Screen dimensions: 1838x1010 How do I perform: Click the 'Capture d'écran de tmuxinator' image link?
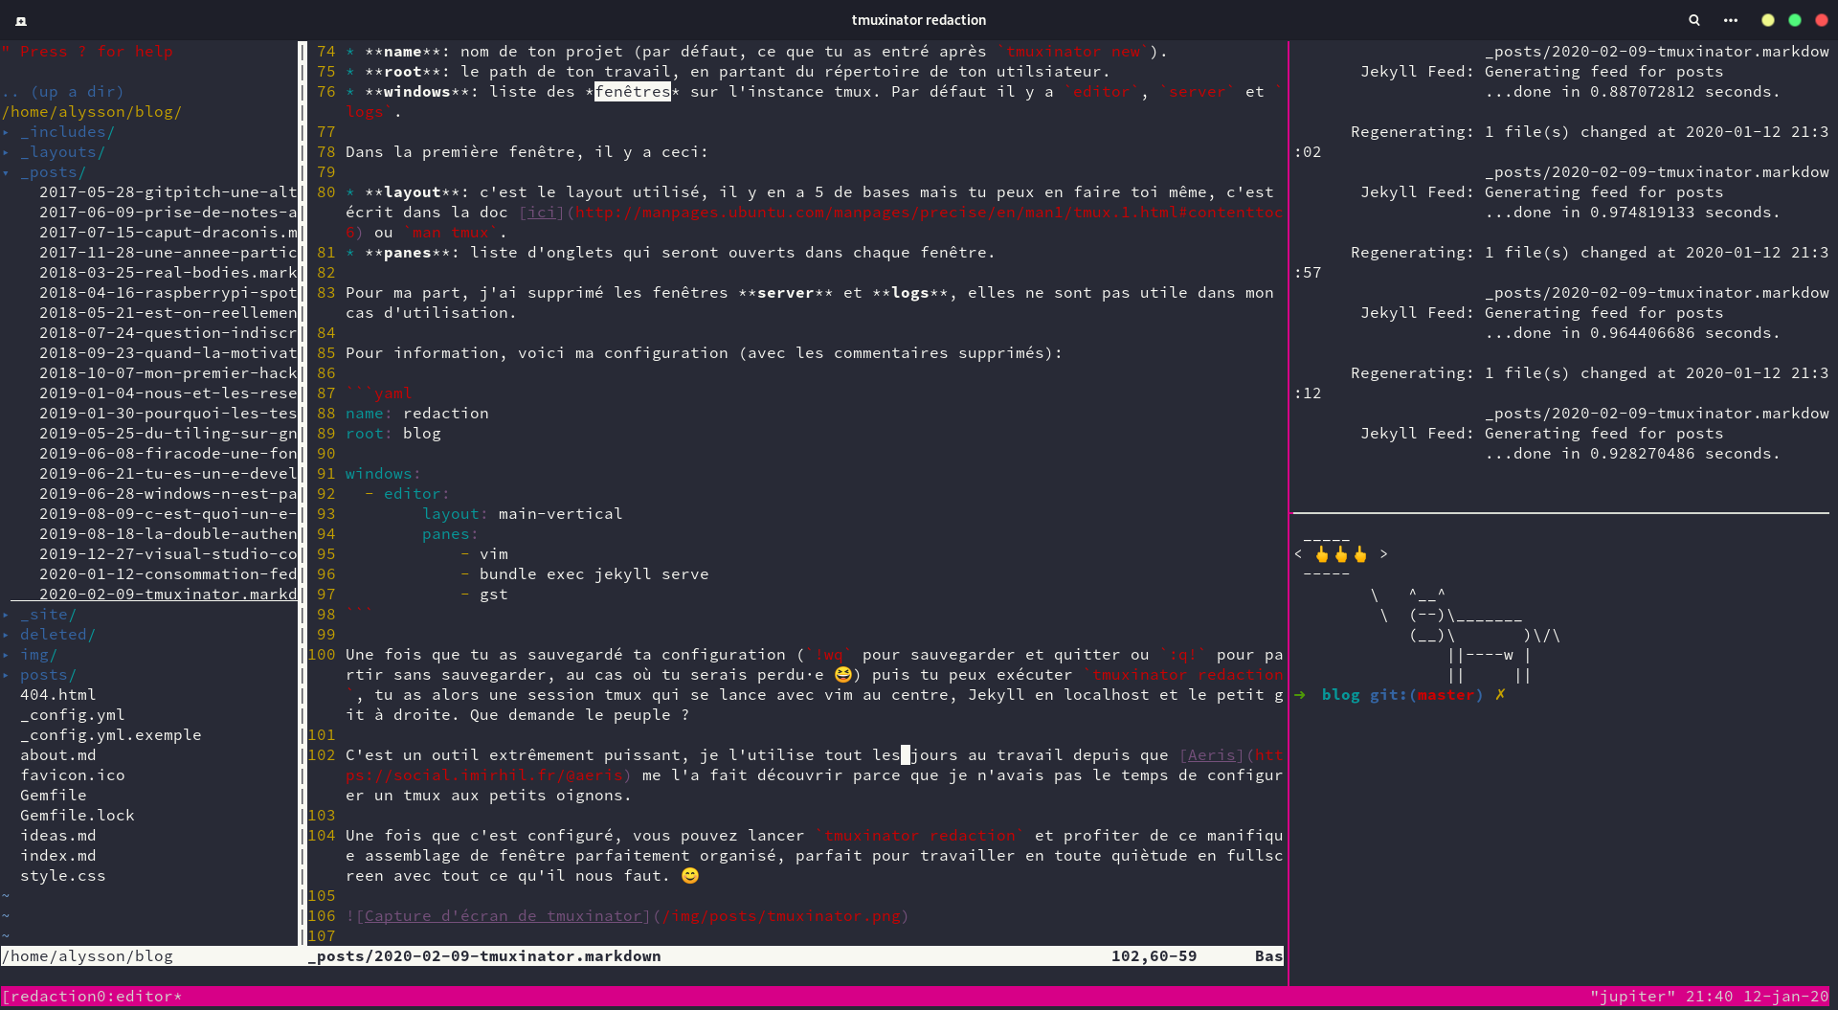(x=503, y=916)
